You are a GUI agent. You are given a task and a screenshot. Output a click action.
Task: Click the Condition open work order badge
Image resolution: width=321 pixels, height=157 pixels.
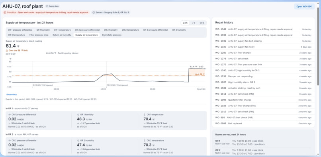[46, 12]
